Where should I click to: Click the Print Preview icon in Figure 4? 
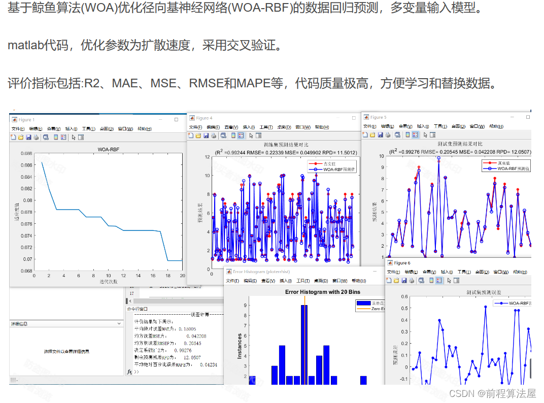pos(223,136)
